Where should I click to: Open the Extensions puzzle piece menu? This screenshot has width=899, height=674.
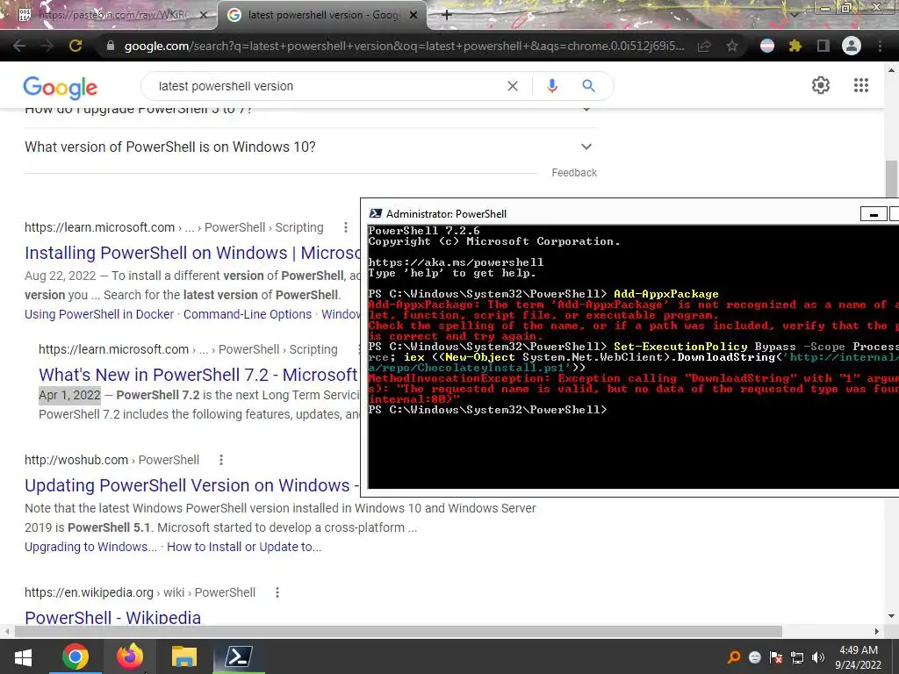tap(795, 46)
